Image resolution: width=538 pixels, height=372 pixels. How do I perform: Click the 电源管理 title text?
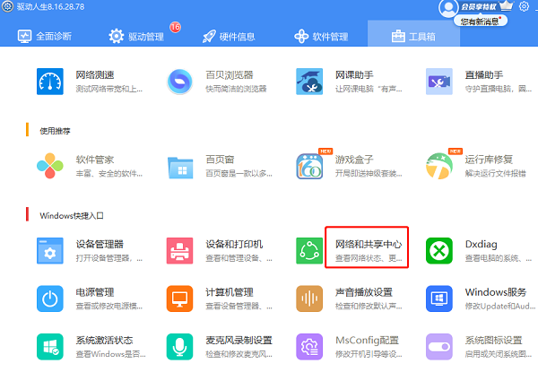click(x=95, y=292)
